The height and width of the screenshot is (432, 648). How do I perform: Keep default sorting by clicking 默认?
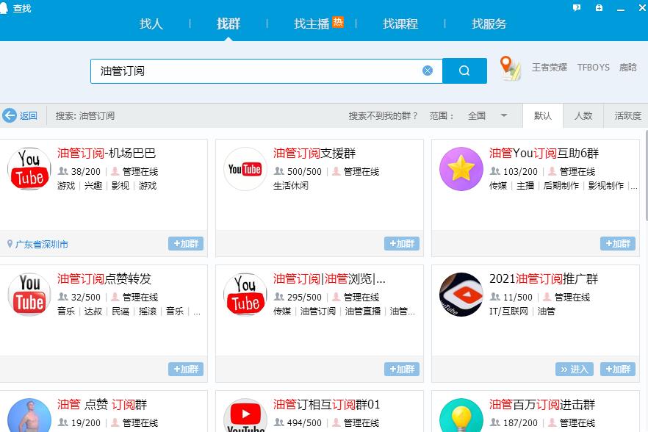point(542,115)
